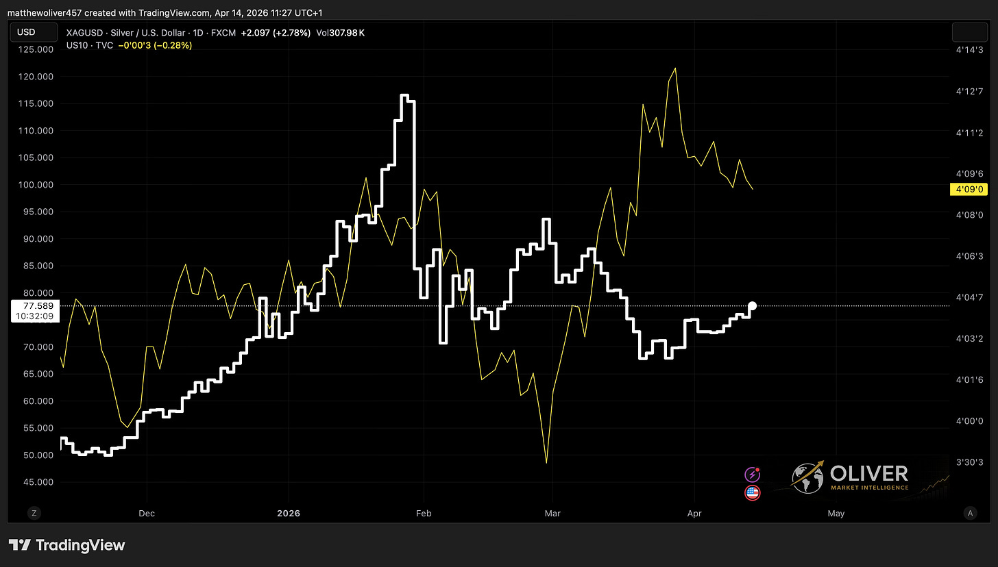
Task: Click the 85.000 price axis label
Action: [37, 266]
